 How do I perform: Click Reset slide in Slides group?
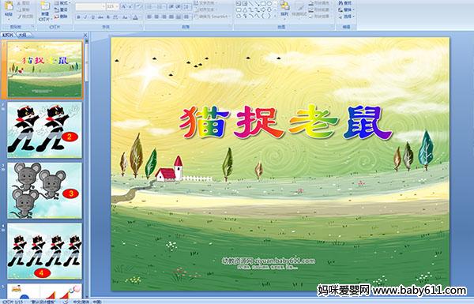pyautogui.click(x=61, y=9)
